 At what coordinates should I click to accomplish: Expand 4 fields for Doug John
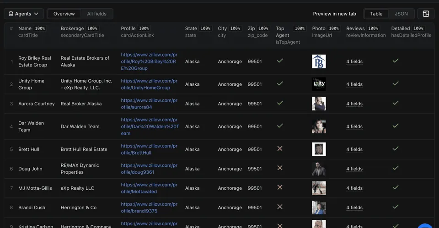coord(354,169)
